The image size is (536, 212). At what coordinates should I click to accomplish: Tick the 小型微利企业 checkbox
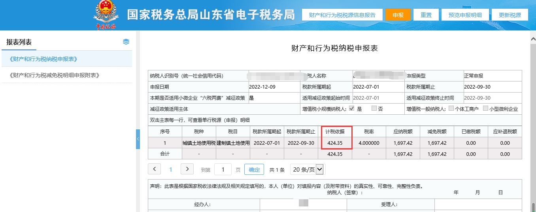click(485, 109)
